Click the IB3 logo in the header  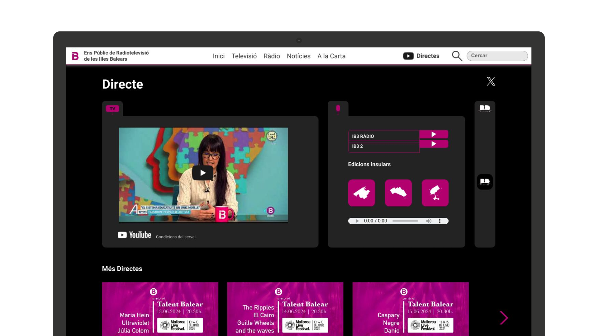75,56
